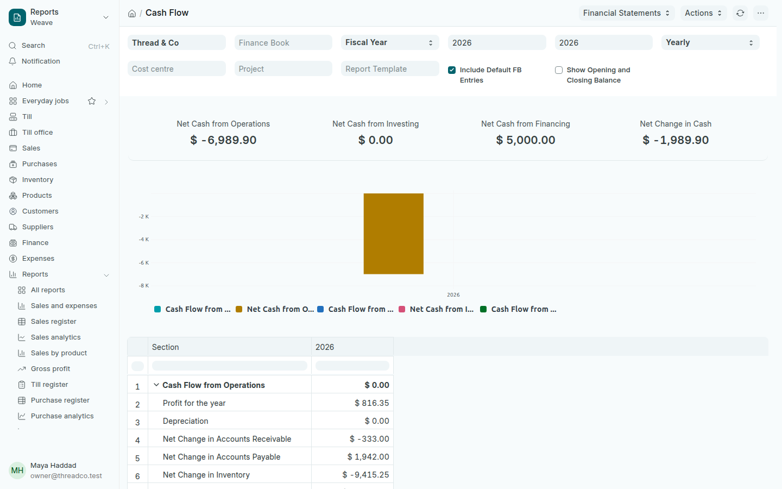Open the Reports Weave workspace switcher
Screen dimensions: 782x489
click(59, 17)
